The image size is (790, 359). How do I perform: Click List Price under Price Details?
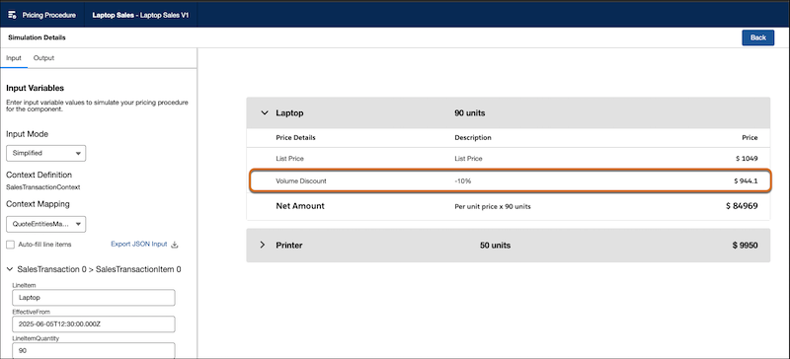click(289, 159)
